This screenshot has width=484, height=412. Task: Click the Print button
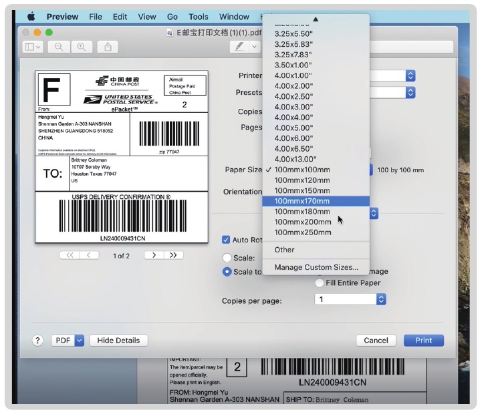(x=424, y=341)
